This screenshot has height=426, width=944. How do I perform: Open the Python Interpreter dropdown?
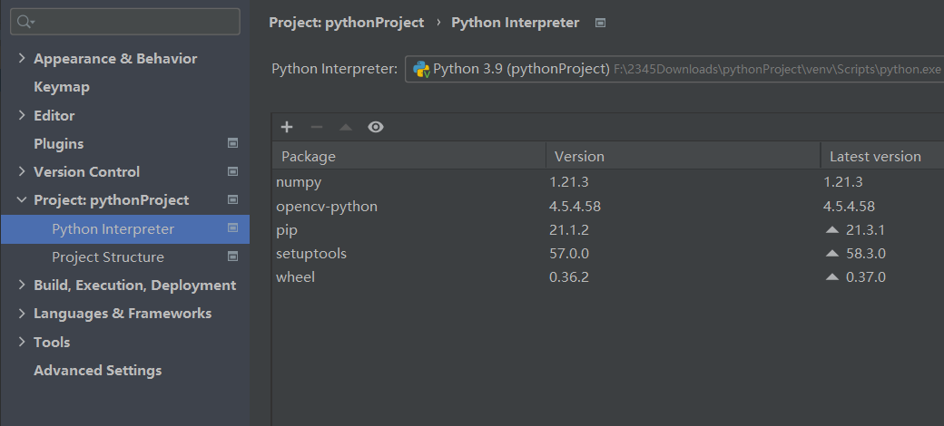[674, 69]
